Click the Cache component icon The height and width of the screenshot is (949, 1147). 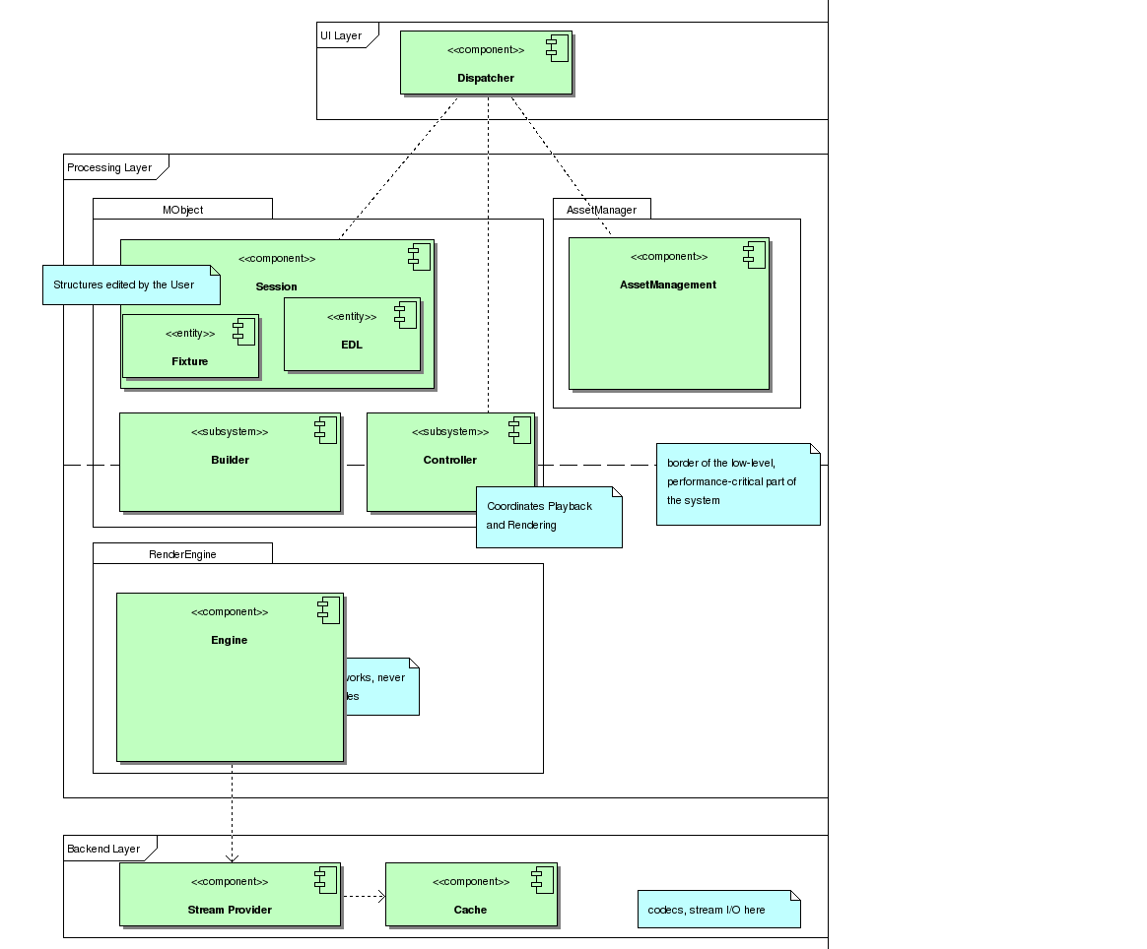click(x=542, y=880)
